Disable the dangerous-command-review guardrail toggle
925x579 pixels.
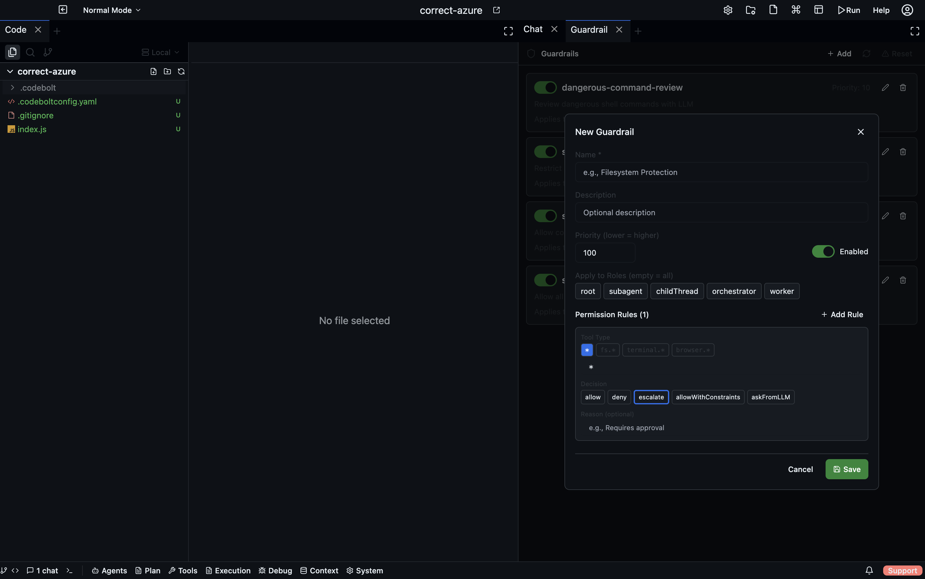[x=545, y=88]
